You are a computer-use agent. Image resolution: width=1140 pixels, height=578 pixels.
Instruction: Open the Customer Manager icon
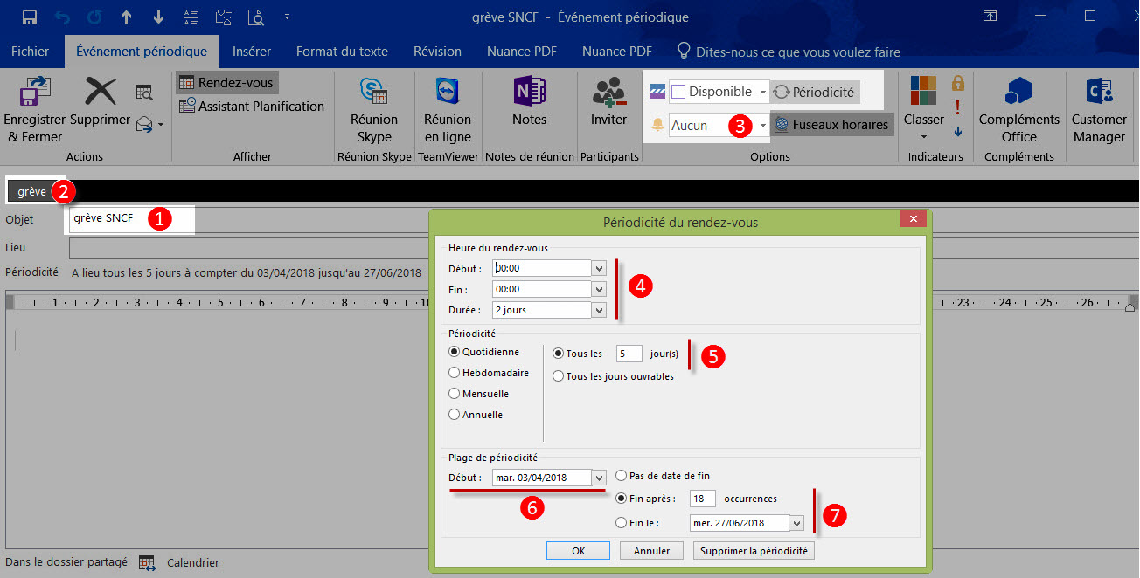[x=1098, y=92]
